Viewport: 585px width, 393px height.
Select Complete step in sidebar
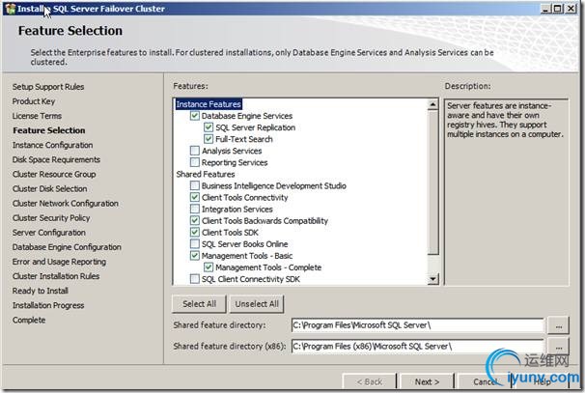[x=29, y=321]
